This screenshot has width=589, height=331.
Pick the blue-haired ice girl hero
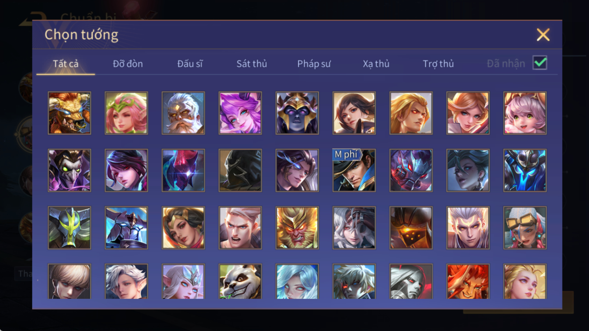pos(297,281)
